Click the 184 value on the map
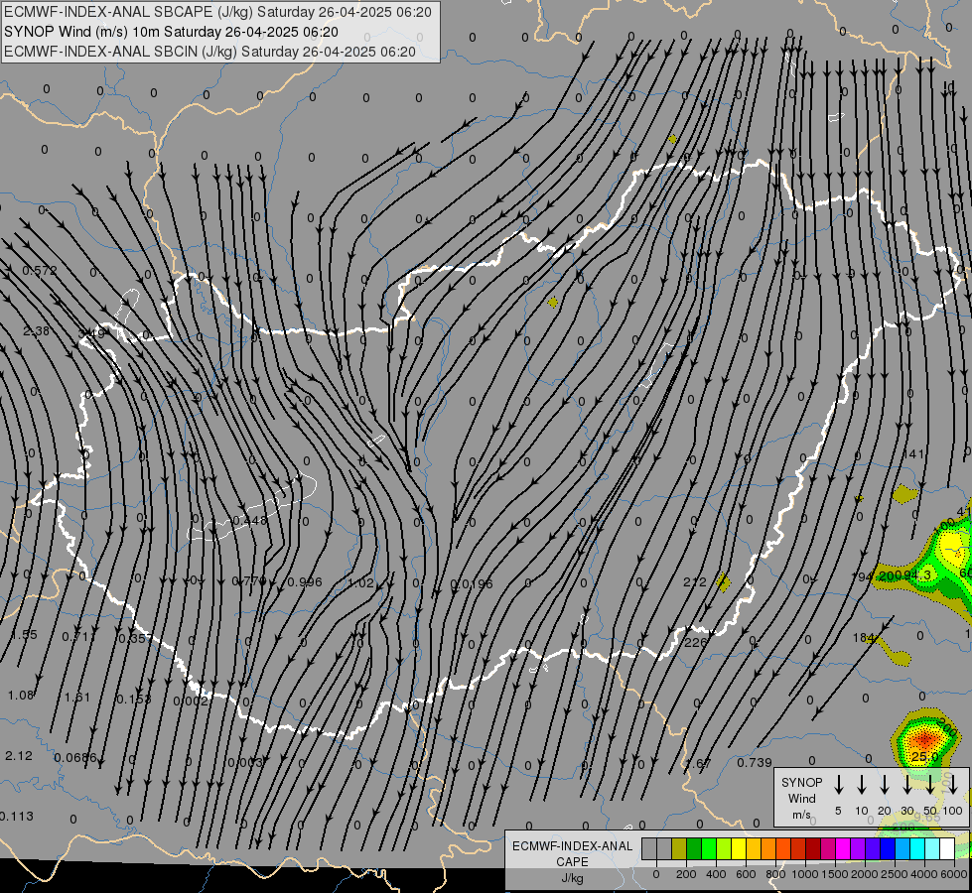 [863, 637]
